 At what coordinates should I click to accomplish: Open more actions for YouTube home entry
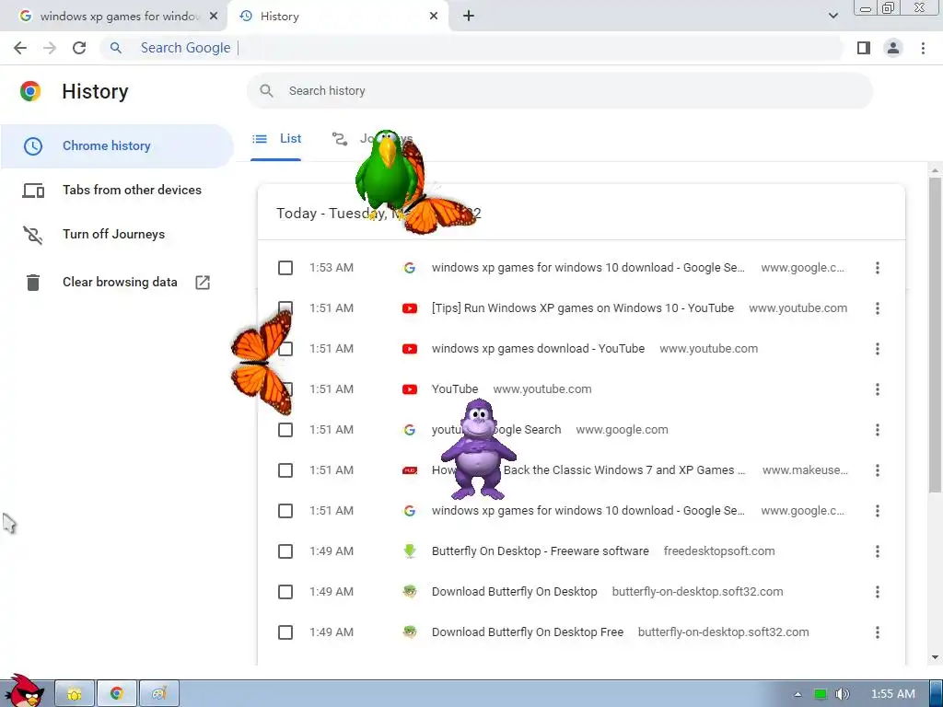(878, 389)
